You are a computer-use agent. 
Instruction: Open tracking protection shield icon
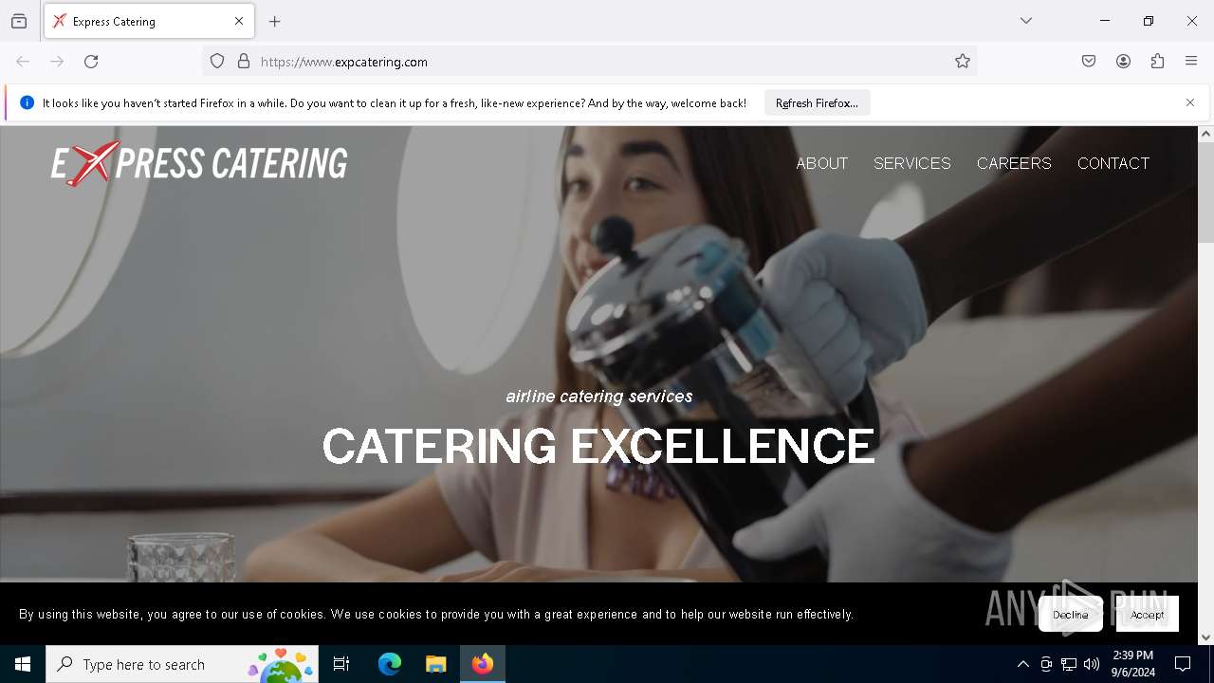(x=217, y=62)
